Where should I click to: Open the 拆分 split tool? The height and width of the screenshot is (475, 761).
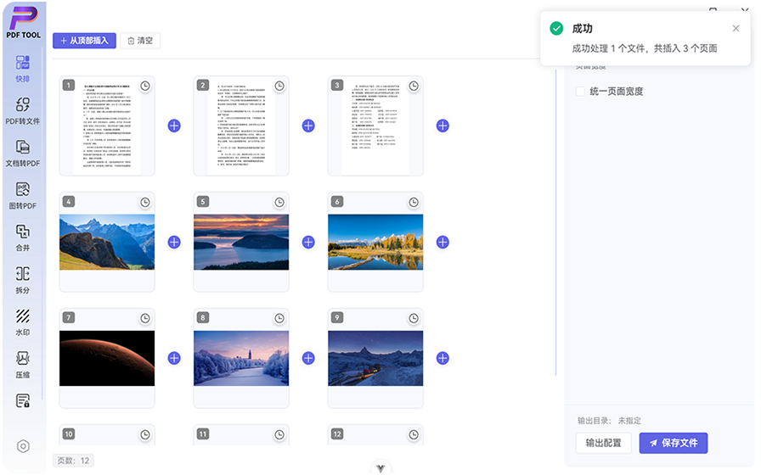click(x=23, y=280)
